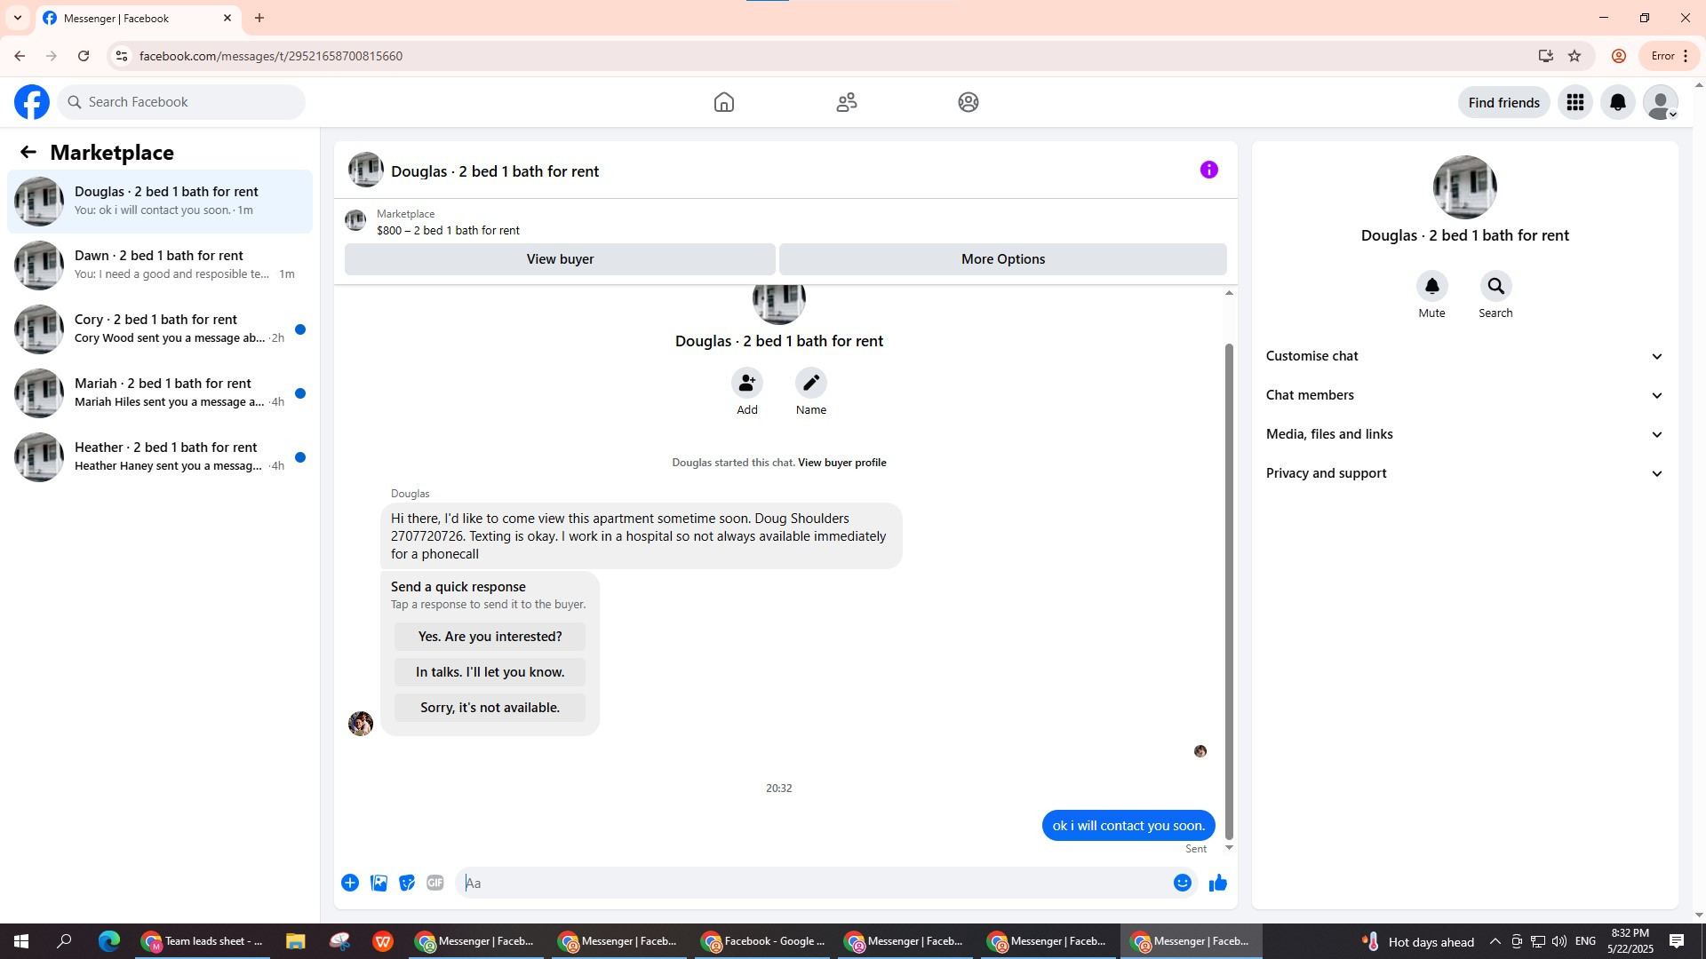Image resolution: width=1706 pixels, height=959 pixels.
Task: Mute the Douglas conversation
Action: pyautogui.click(x=1432, y=286)
